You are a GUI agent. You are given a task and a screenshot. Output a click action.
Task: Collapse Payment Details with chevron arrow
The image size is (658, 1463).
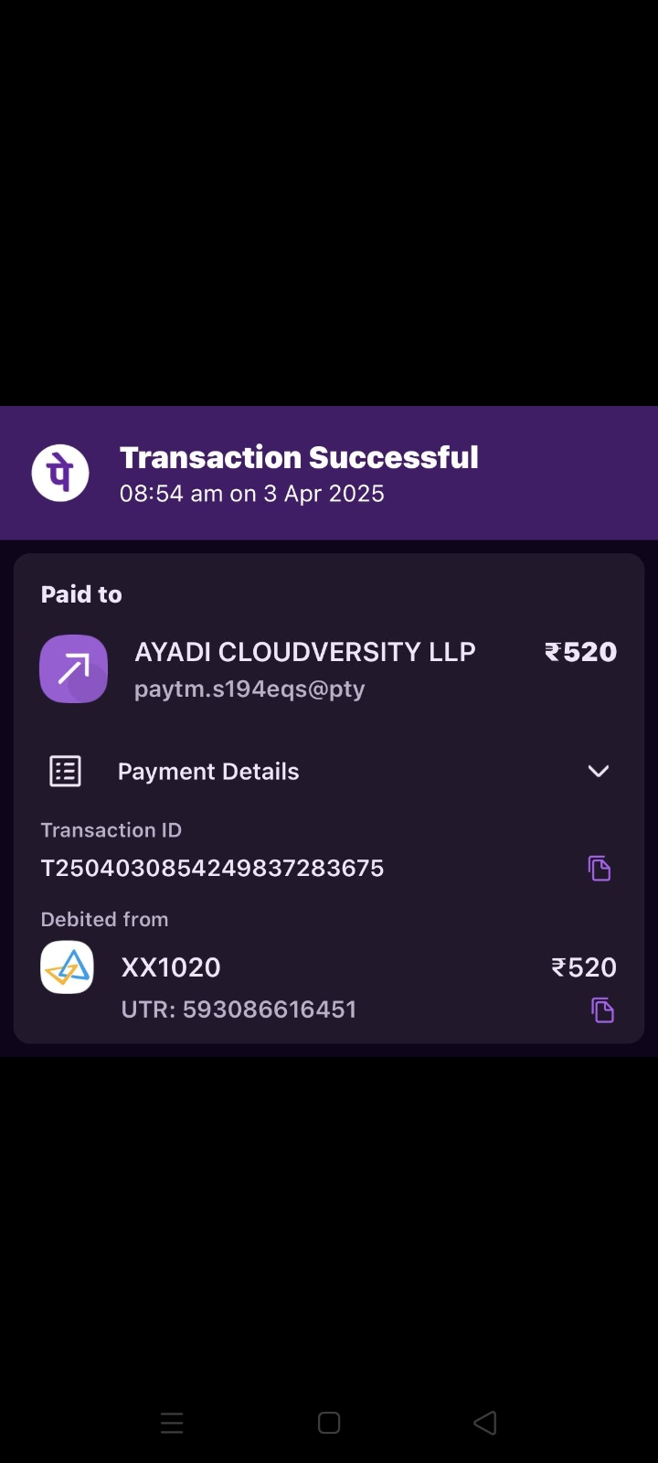[x=598, y=771]
